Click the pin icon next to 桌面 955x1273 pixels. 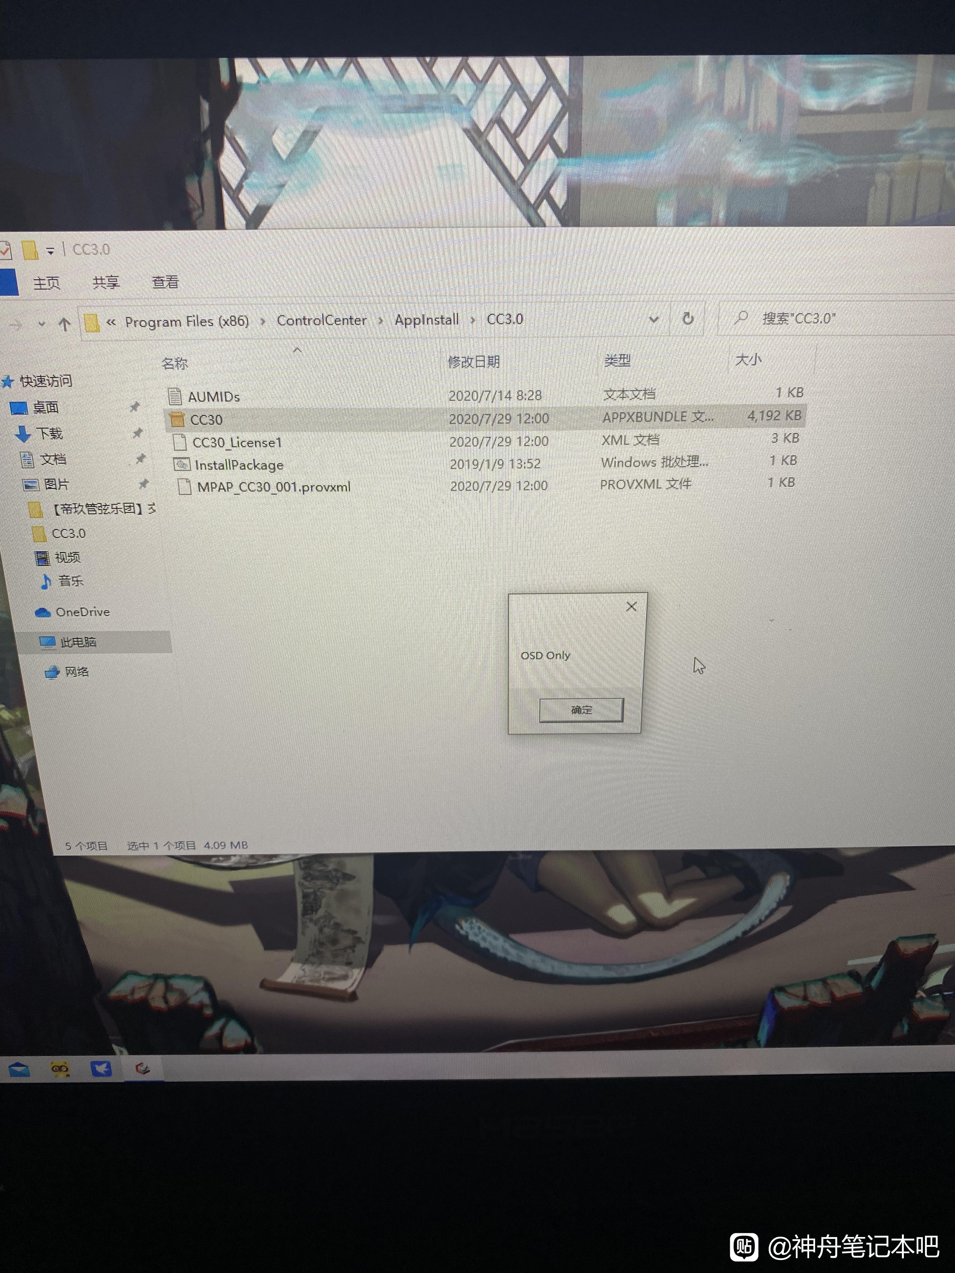pos(134,407)
